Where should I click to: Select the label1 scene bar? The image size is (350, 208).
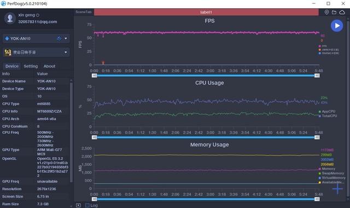(x=206, y=12)
